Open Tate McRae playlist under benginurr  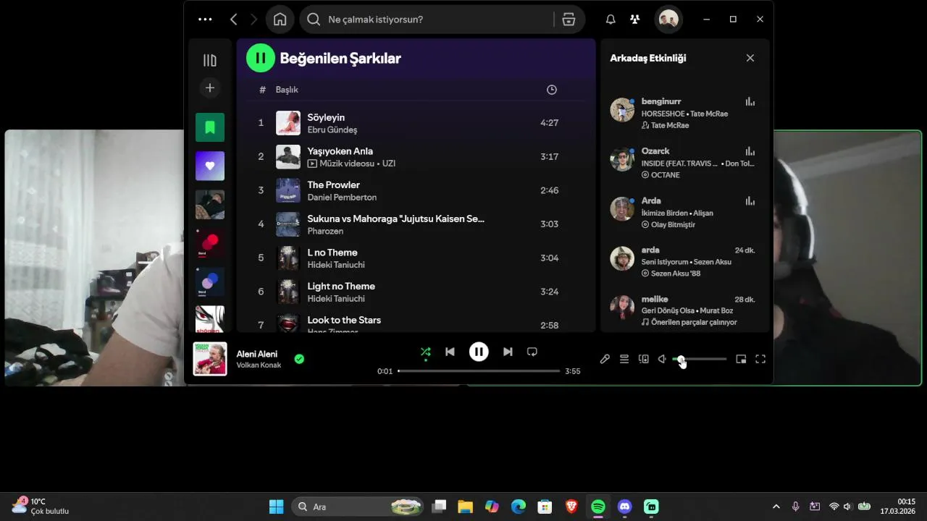(x=670, y=125)
